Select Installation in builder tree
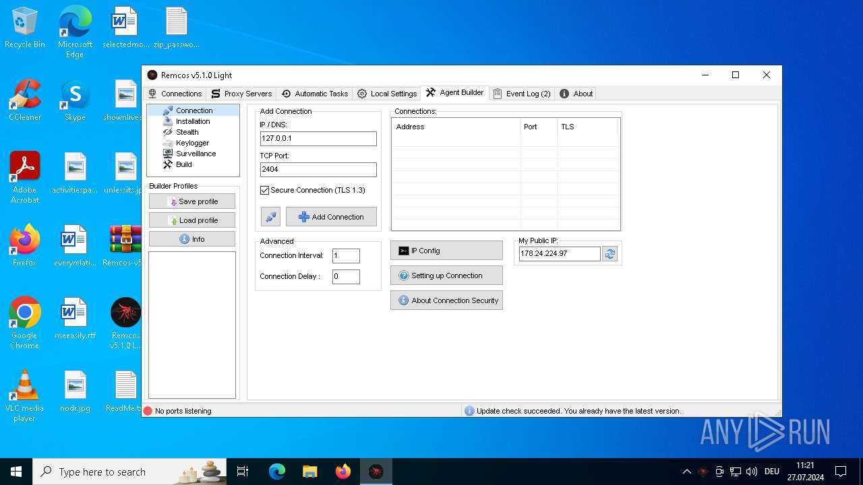Image resolution: width=863 pixels, height=485 pixels. tap(193, 121)
